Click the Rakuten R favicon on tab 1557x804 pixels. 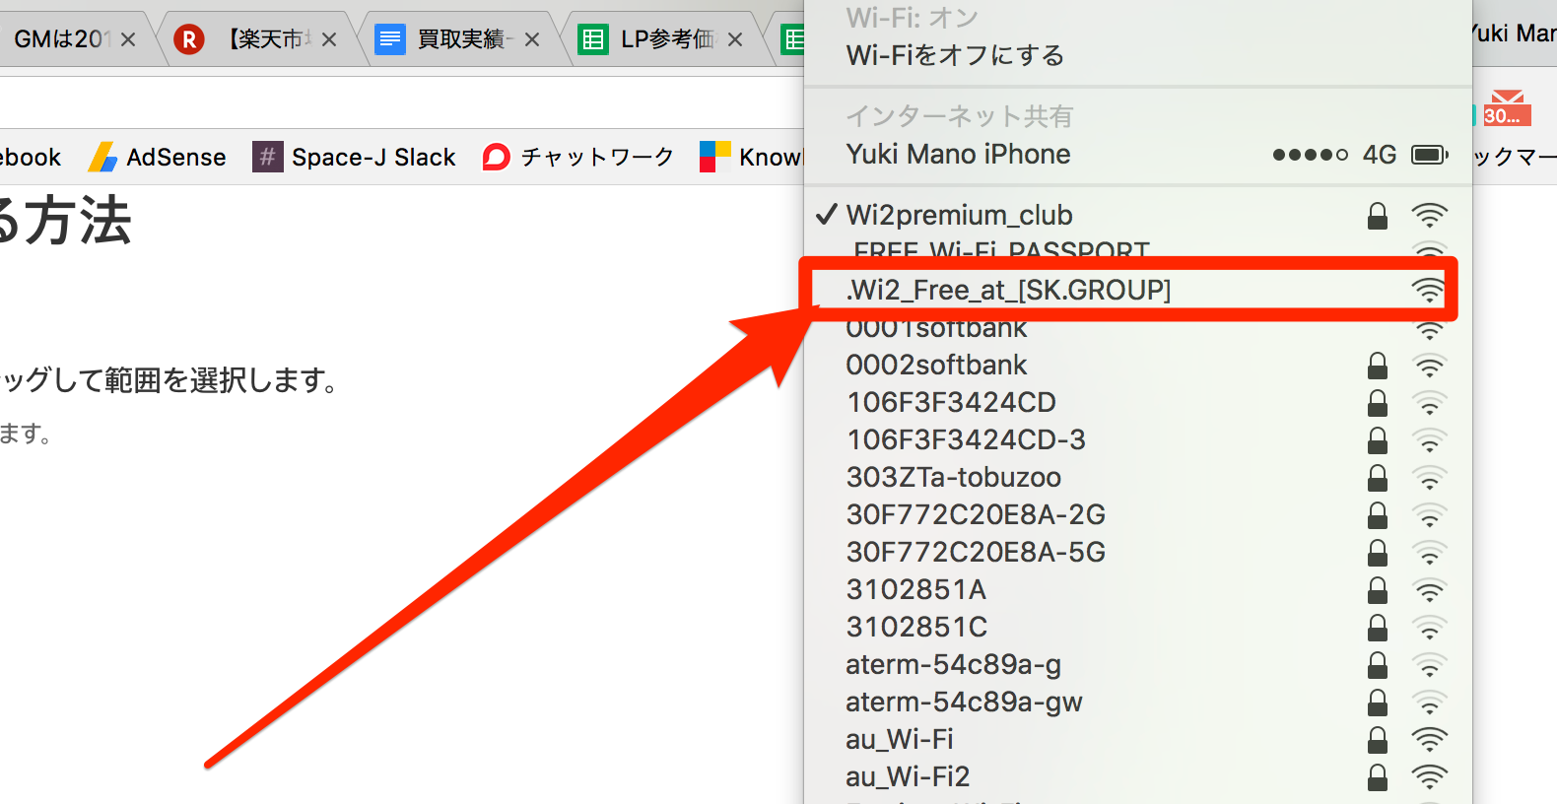click(189, 39)
